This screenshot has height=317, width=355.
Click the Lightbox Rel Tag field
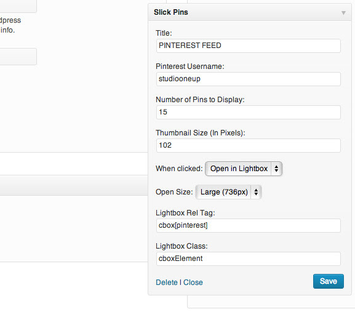click(249, 225)
